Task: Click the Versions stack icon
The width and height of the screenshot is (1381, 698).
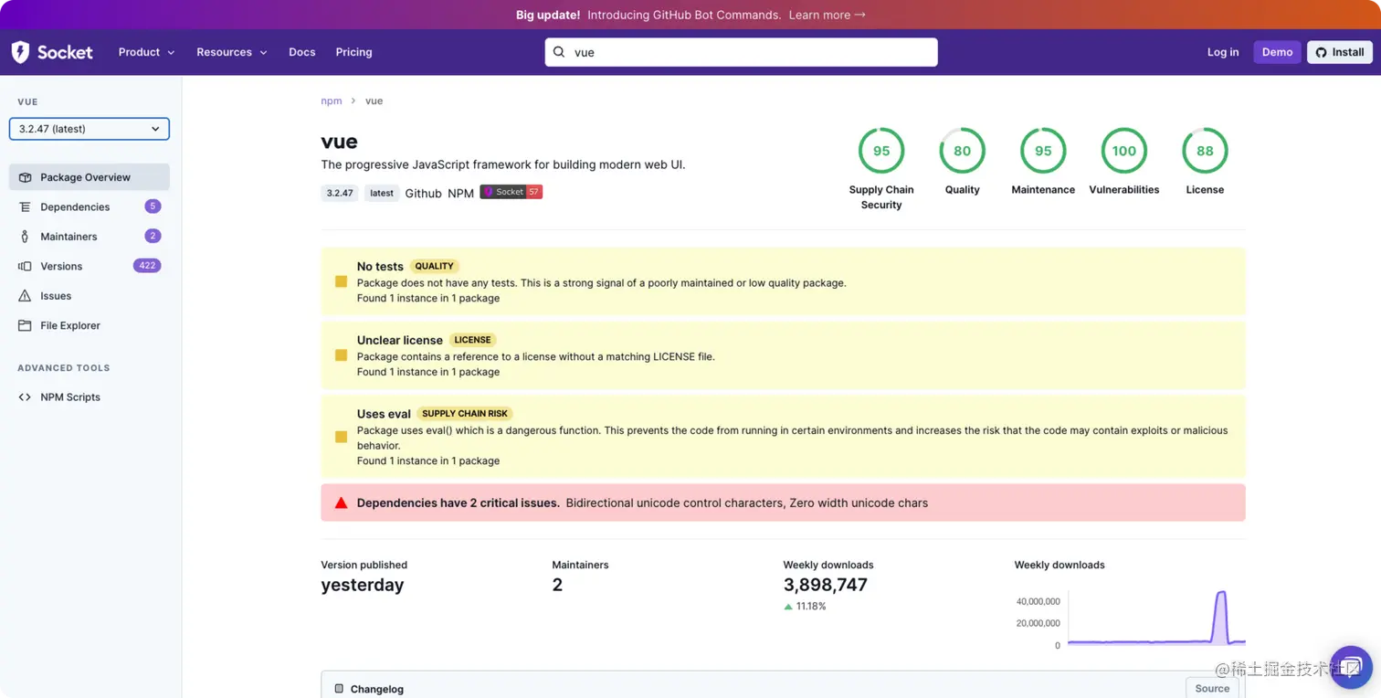Action: pyautogui.click(x=25, y=266)
